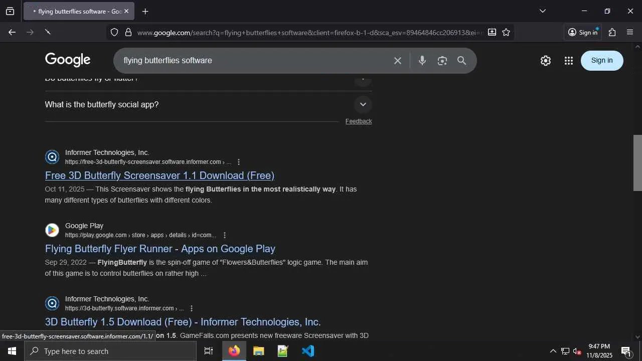This screenshot has height=361, width=642.
Task: Click the Google Play favicon
Action: point(52,230)
